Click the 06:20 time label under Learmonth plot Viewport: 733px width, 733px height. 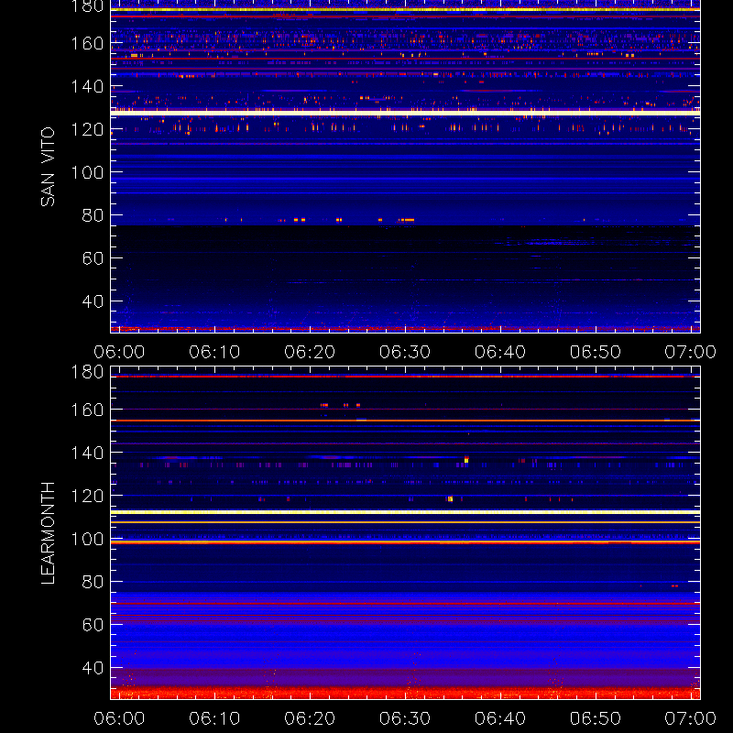[310, 718]
